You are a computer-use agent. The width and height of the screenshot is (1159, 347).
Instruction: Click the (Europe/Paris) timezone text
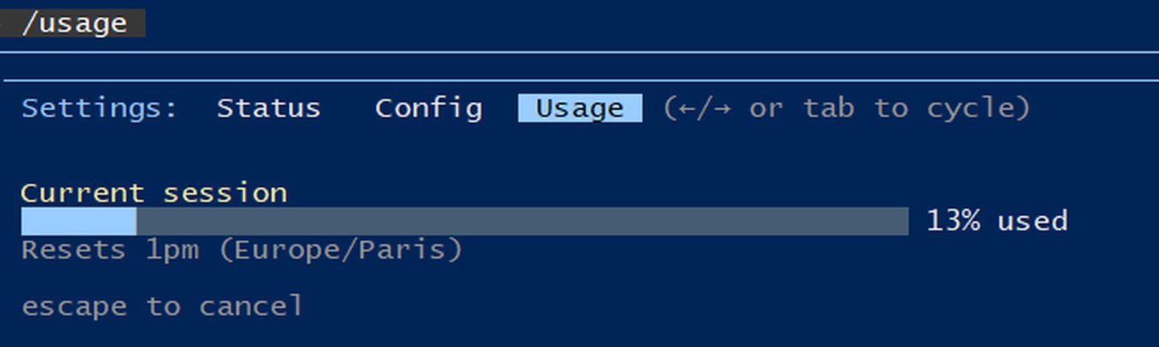340,250
